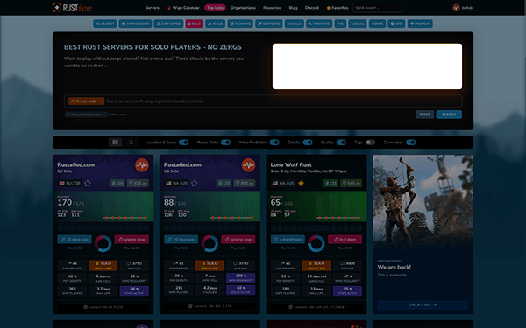Screen dimensions: 526x328
Task: Open the Wipe Calendar page
Action: (183, 7)
